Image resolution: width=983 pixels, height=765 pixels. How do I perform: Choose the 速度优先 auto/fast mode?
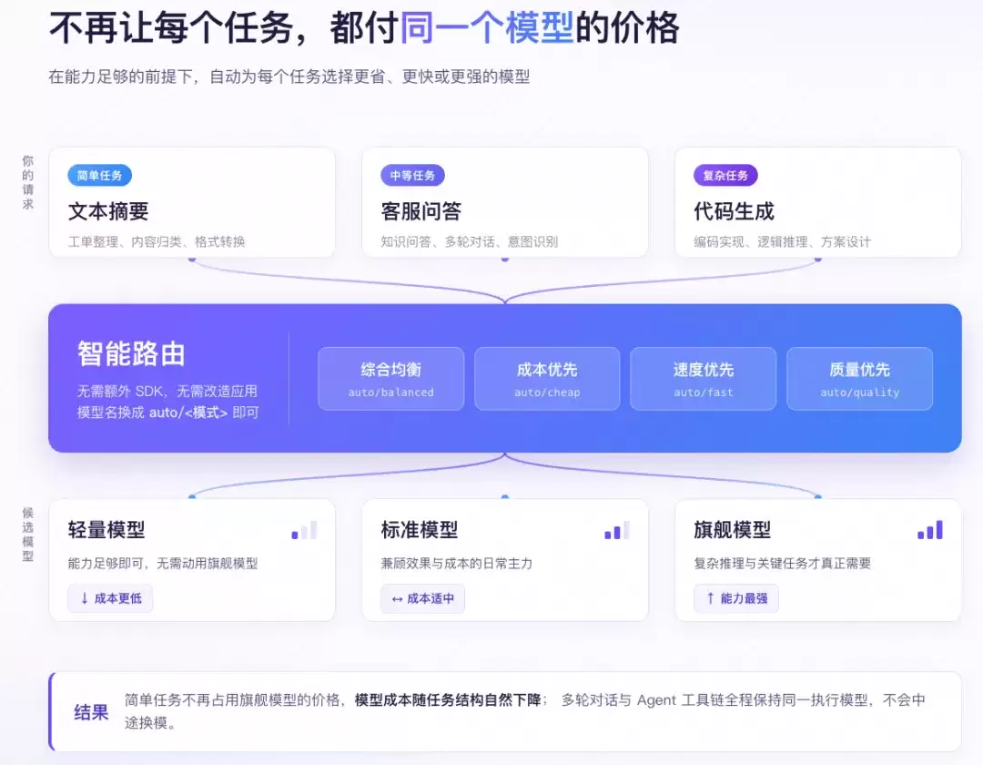[704, 379]
